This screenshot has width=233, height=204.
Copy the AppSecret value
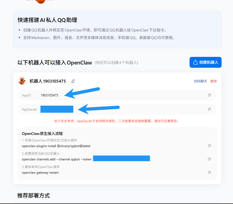[209, 109]
